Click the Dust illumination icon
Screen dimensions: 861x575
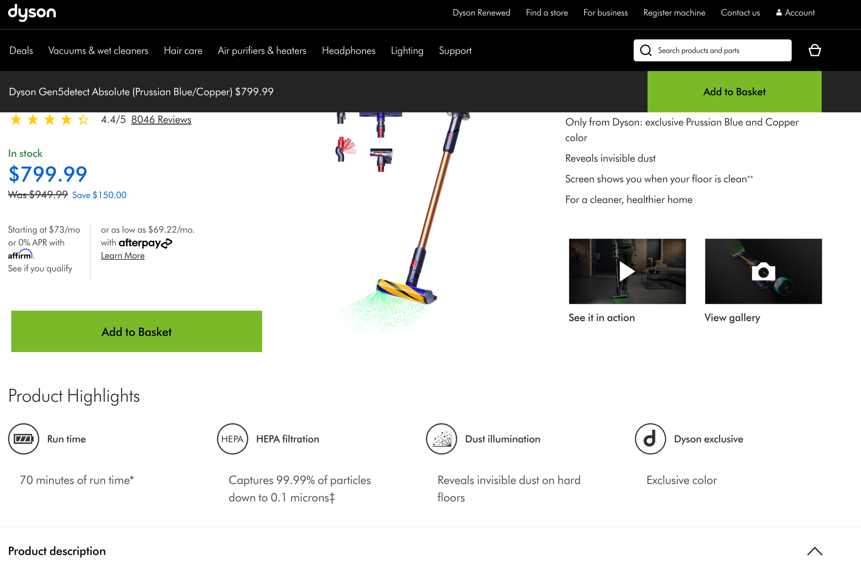(x=441, y=439)
